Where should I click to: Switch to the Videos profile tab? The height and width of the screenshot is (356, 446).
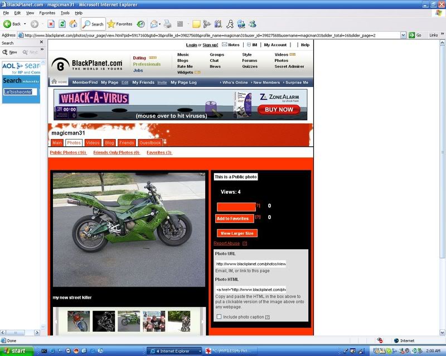tap(93, 142)
